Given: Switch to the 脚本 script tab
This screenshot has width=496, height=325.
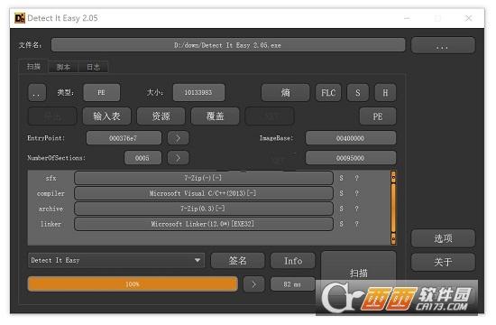Looking at the screenshot, I should click(x=63, y=67).
